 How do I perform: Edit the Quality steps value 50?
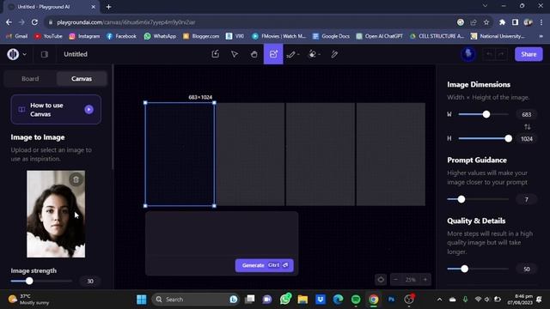click(x=526, y=269)
